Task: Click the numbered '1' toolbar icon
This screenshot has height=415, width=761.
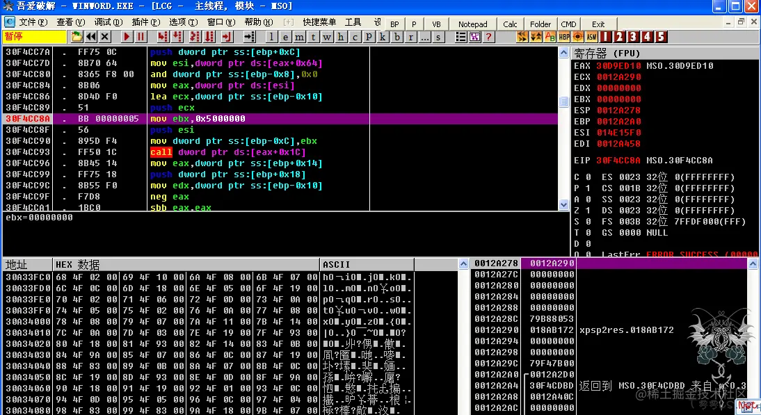Action: tap(606, 37)
